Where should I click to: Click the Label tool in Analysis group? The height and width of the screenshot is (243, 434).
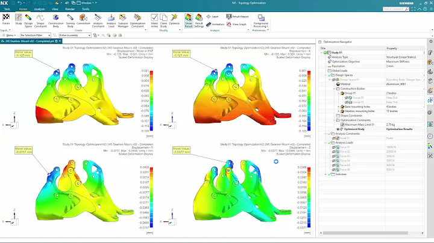coord(212,17)
